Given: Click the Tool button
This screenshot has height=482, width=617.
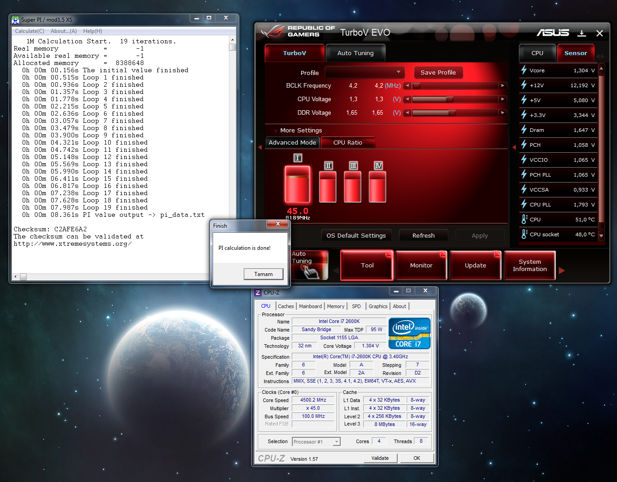Looking at the screenshot, I should (x=367, y=265).
